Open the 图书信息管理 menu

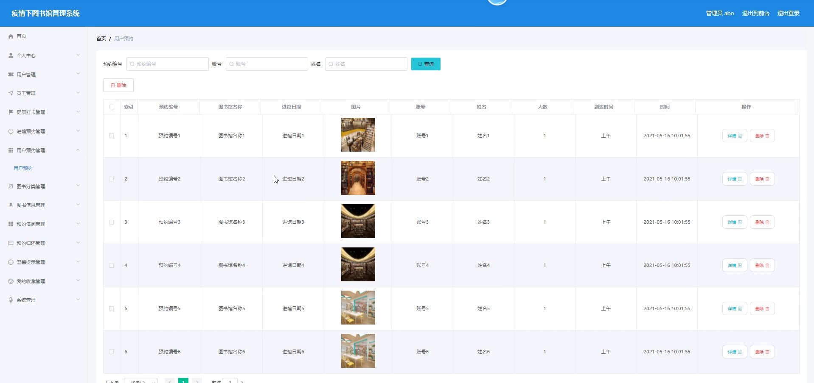(x=31, y=205)
